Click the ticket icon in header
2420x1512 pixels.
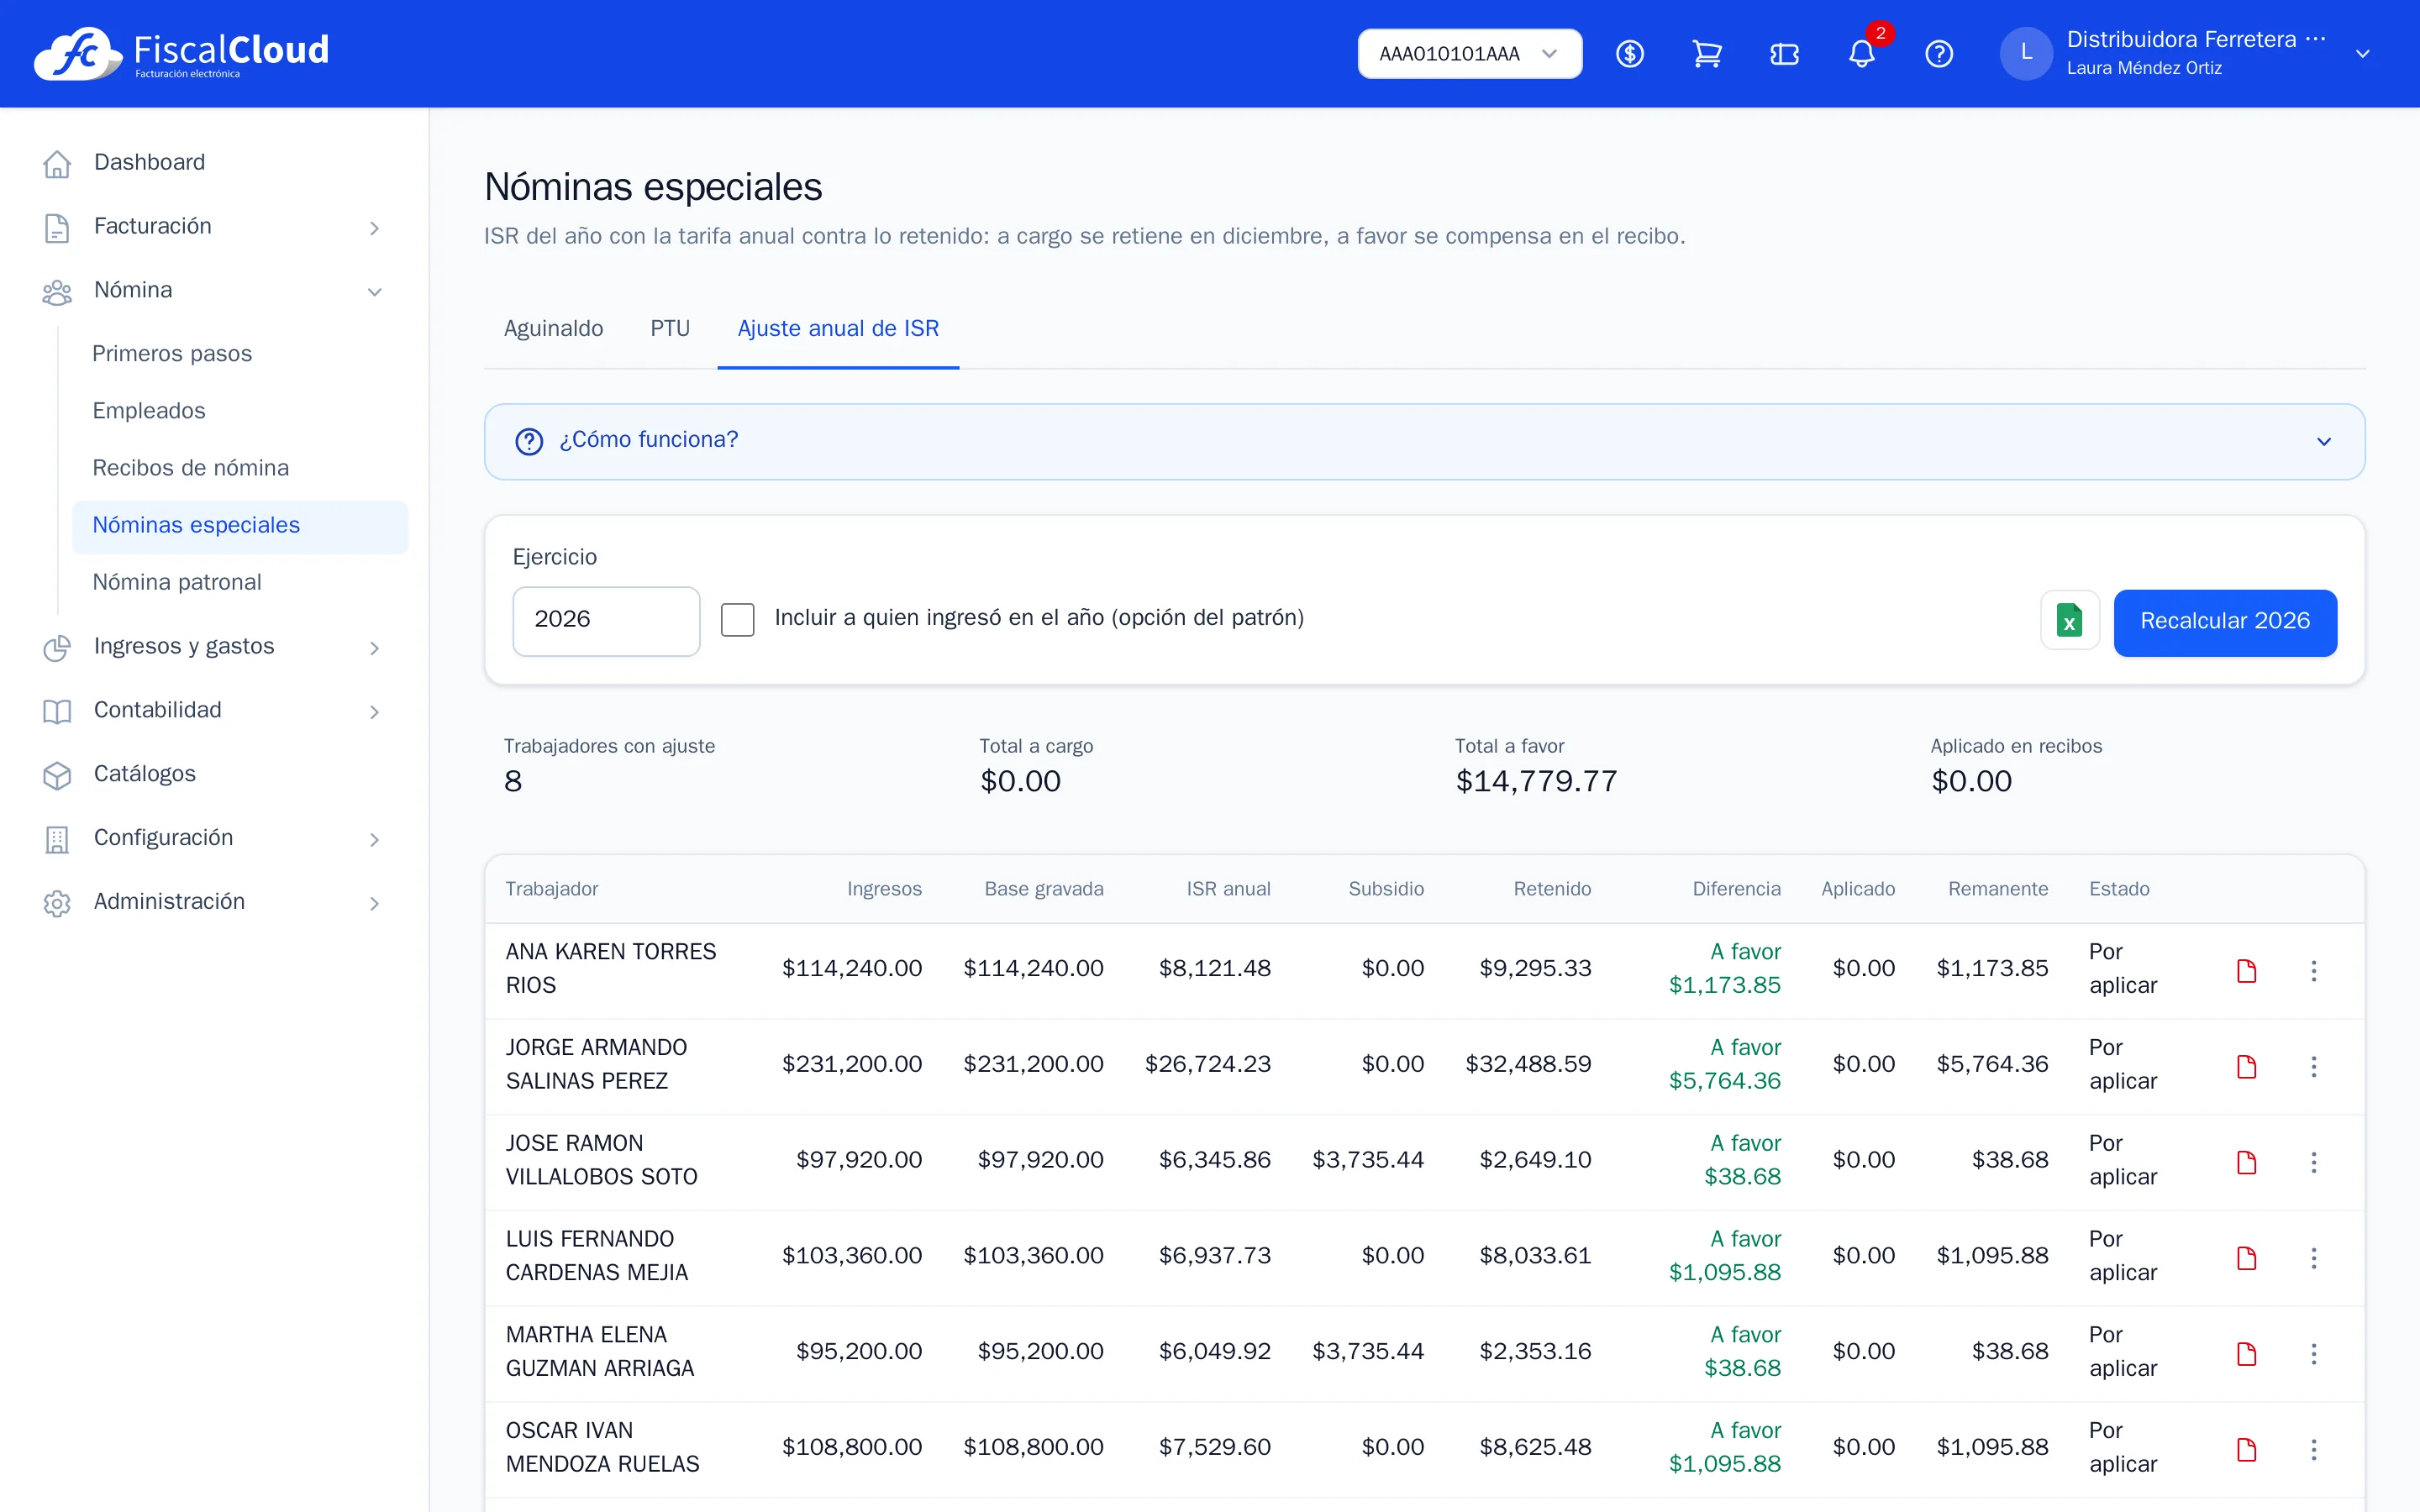tap(1784, 54)
